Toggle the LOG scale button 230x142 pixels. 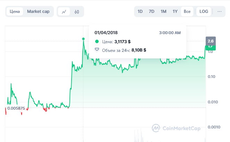204,11
